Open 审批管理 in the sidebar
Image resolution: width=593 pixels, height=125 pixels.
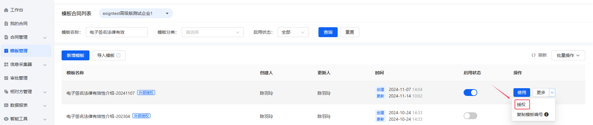19,78
